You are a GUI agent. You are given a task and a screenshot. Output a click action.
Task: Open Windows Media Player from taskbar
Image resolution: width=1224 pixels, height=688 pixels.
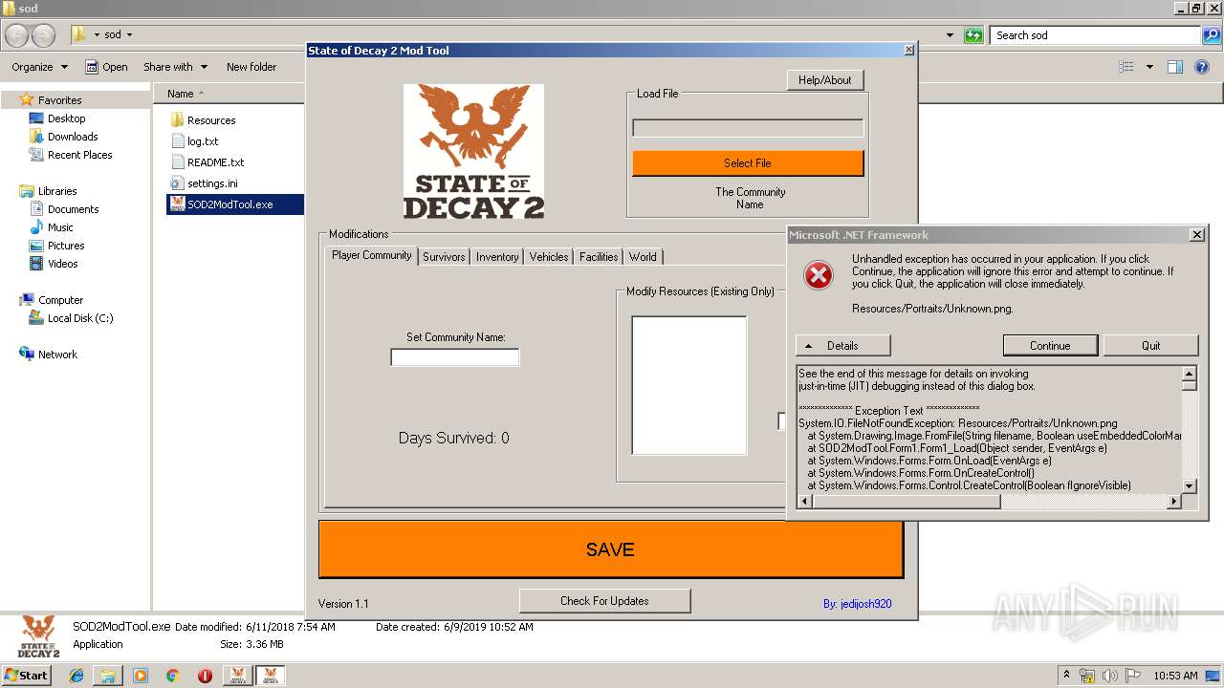pos(141,676)
